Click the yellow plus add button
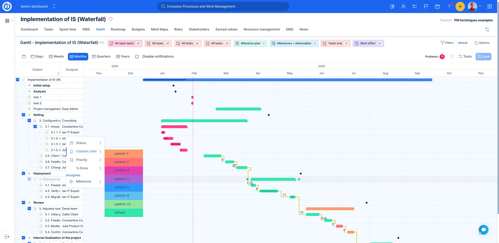Image resolution: width=499 pixels, height=243 pixels. (x=460, y=7)
